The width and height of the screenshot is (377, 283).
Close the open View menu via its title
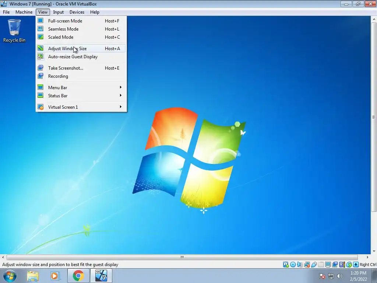coord(43,12)
